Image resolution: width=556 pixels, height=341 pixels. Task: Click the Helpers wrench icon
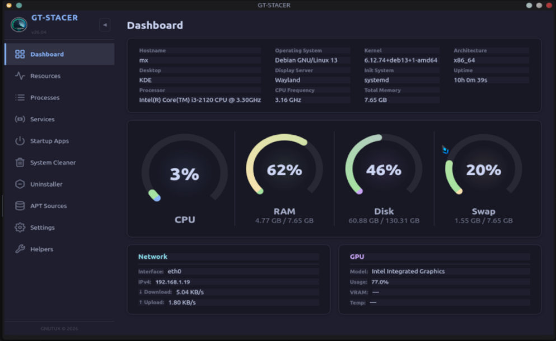pos(20,249)
